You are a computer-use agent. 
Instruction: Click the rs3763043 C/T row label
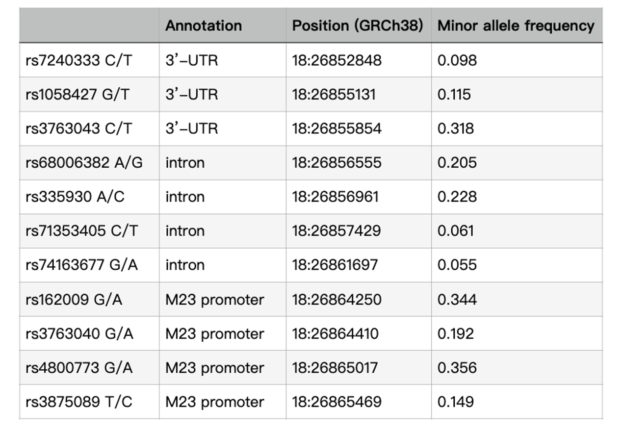coord(79,128)
